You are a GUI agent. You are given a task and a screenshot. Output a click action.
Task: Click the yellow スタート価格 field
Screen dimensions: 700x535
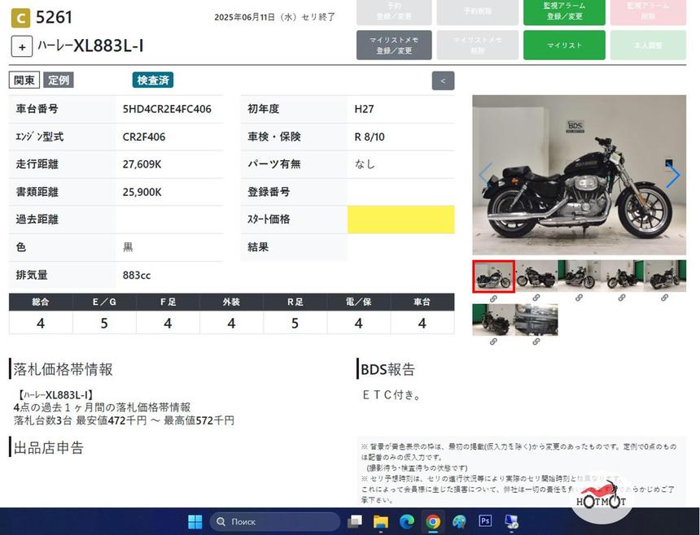click(x=400, y=220)
